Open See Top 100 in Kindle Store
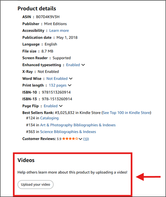Viewport: 166px width, 197px height. click(126, 113)
